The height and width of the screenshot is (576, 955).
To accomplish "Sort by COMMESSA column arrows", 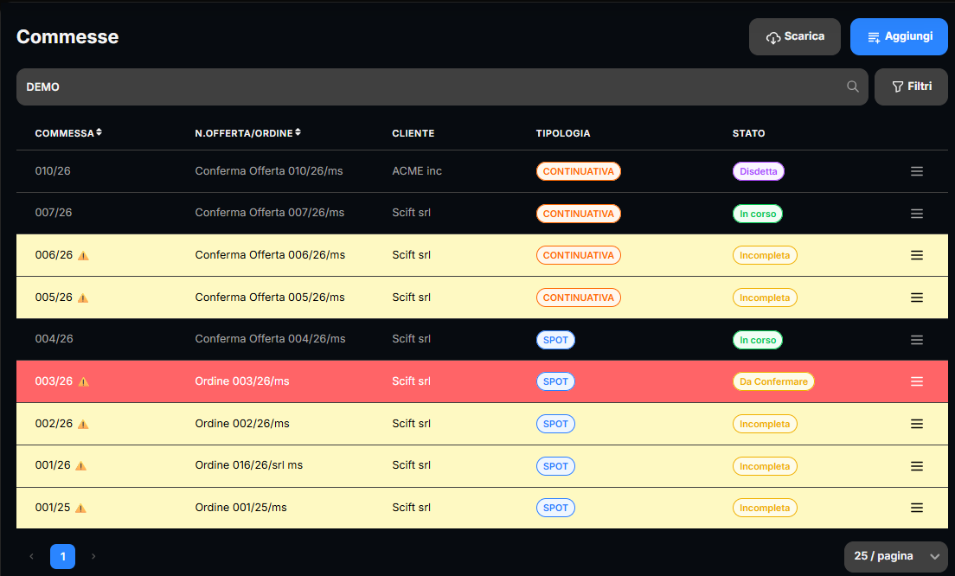I will point(99,132).
